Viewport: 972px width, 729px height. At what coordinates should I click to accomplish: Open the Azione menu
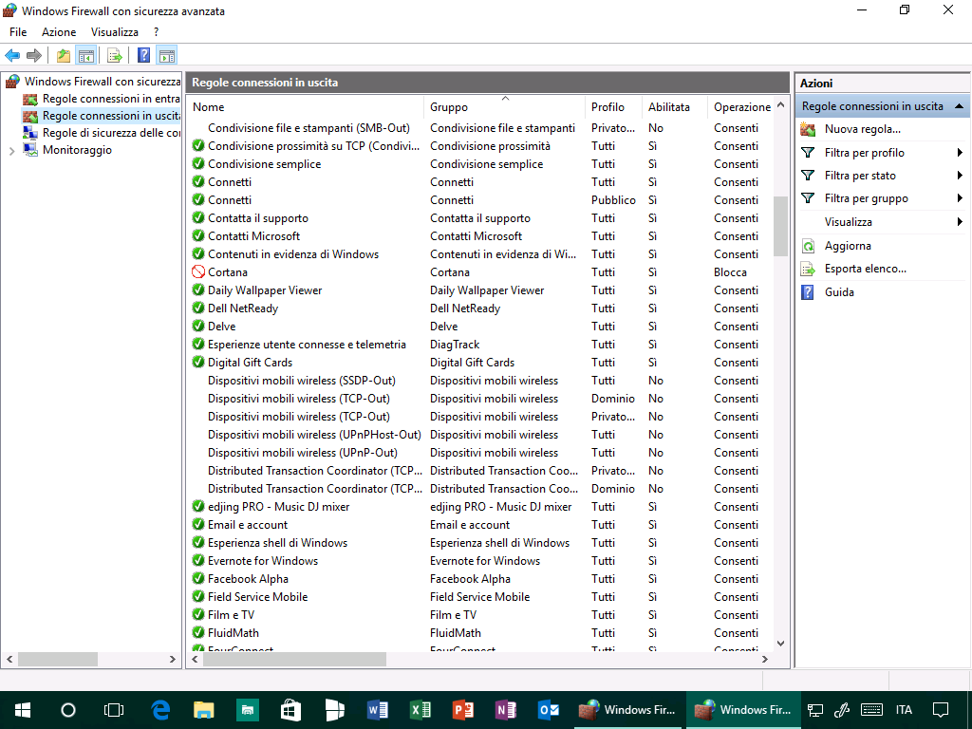[59, 31]
